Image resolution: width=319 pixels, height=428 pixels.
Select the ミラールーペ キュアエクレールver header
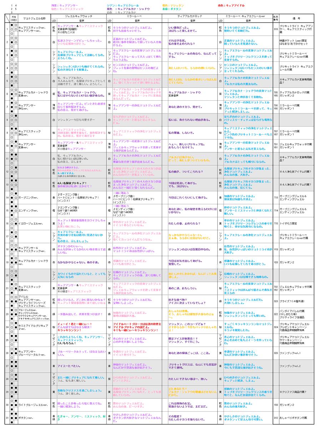pos(245,16)
